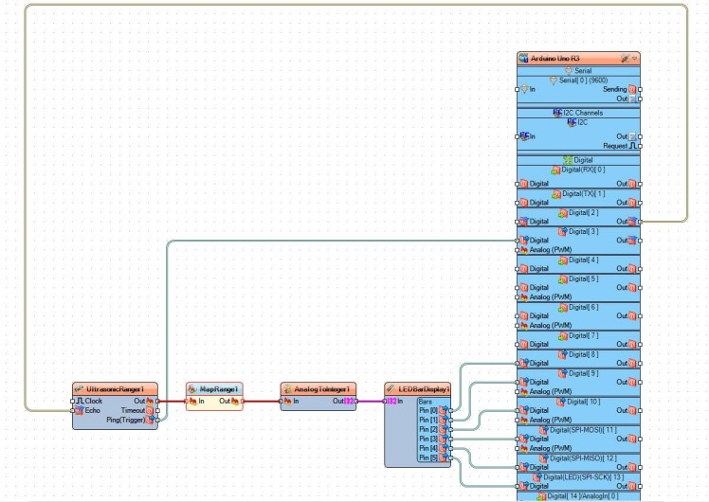709x502 pixels.
Task: Select the MapRange1 component title
Action: coord(216,389)
